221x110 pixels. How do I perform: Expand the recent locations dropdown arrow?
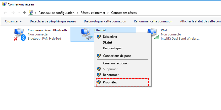pyautogui.click(x=19, y=13)
